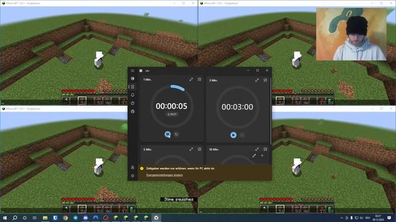Screen dimensions: 396x222
Task: Edit timers with the pencil icon
Action: pos(254,156)
